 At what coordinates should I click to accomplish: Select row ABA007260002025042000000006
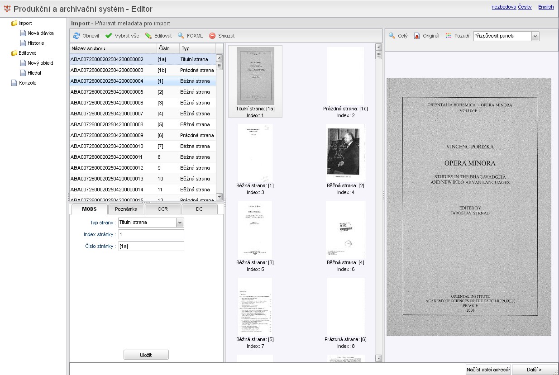(143, 103)
